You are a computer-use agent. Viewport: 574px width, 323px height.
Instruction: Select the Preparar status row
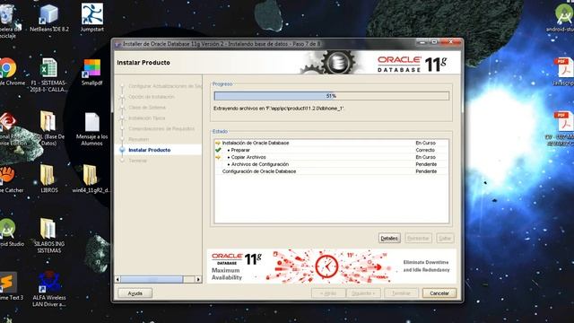click(331, 150)
